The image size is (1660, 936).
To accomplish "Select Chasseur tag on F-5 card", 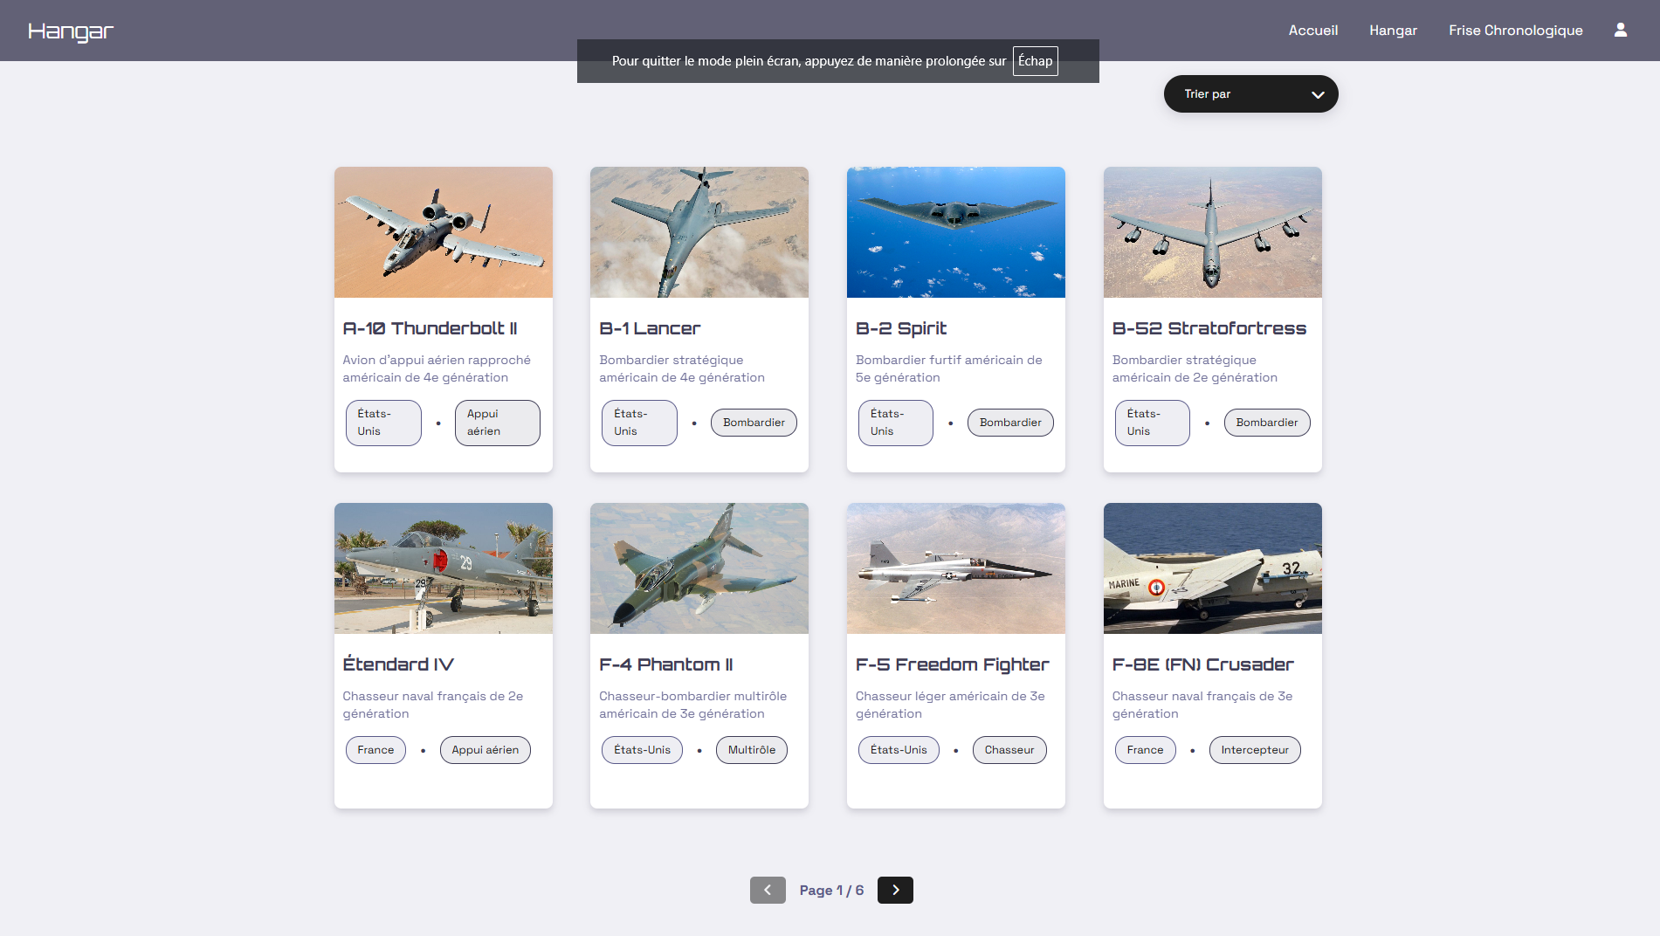I will click(x=1009, y=750).
